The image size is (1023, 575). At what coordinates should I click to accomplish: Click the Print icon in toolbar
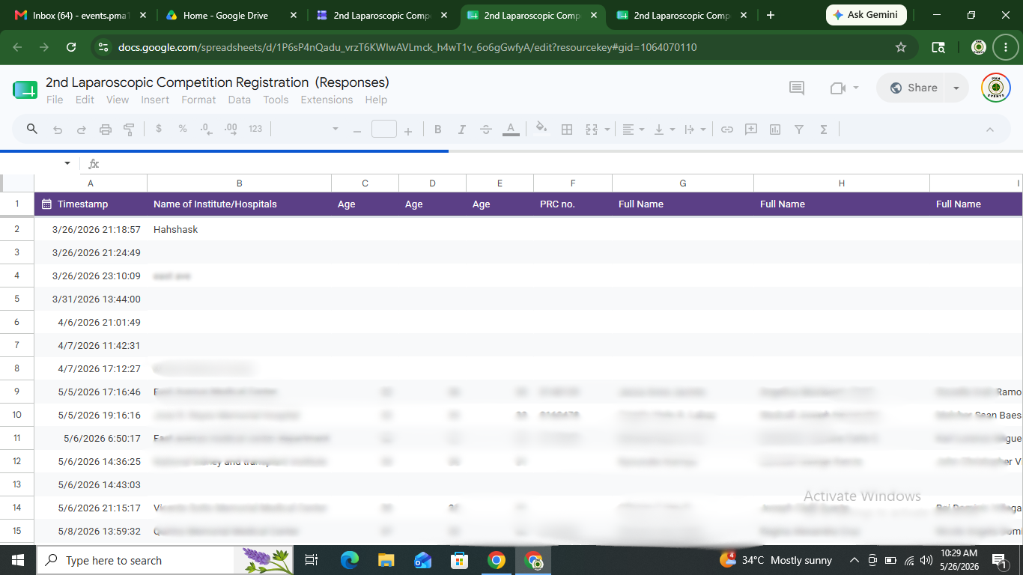pos(106,130)
